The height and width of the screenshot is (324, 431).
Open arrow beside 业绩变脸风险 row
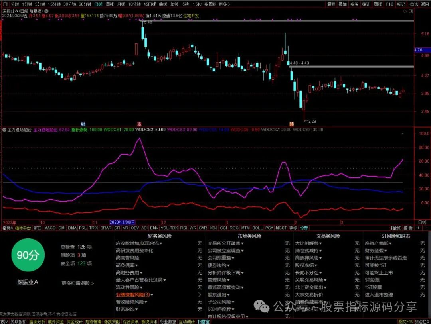pyautogui.click(x=200, y=295)
